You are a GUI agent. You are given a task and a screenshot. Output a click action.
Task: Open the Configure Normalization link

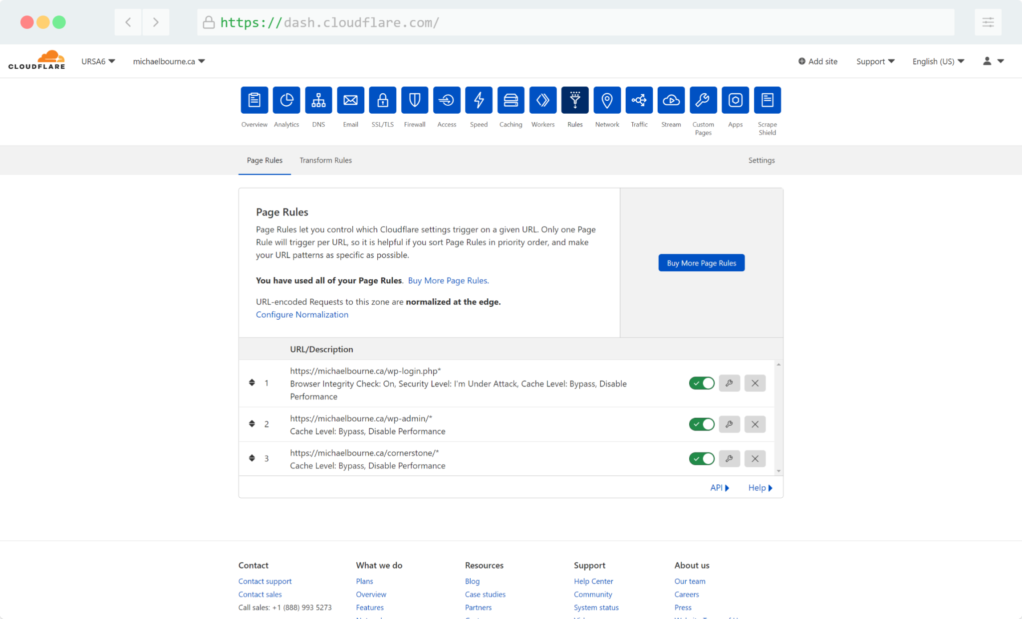coord(302,314)
